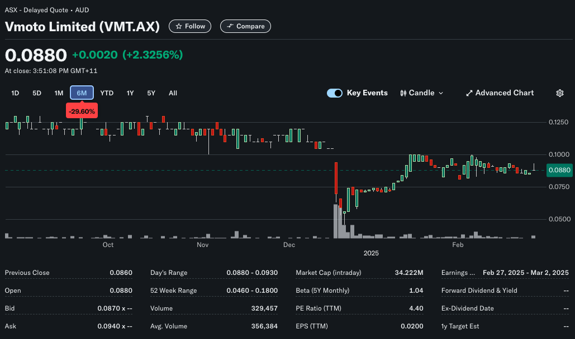Click the 2025 year label under chart

[x=371, y=253]
